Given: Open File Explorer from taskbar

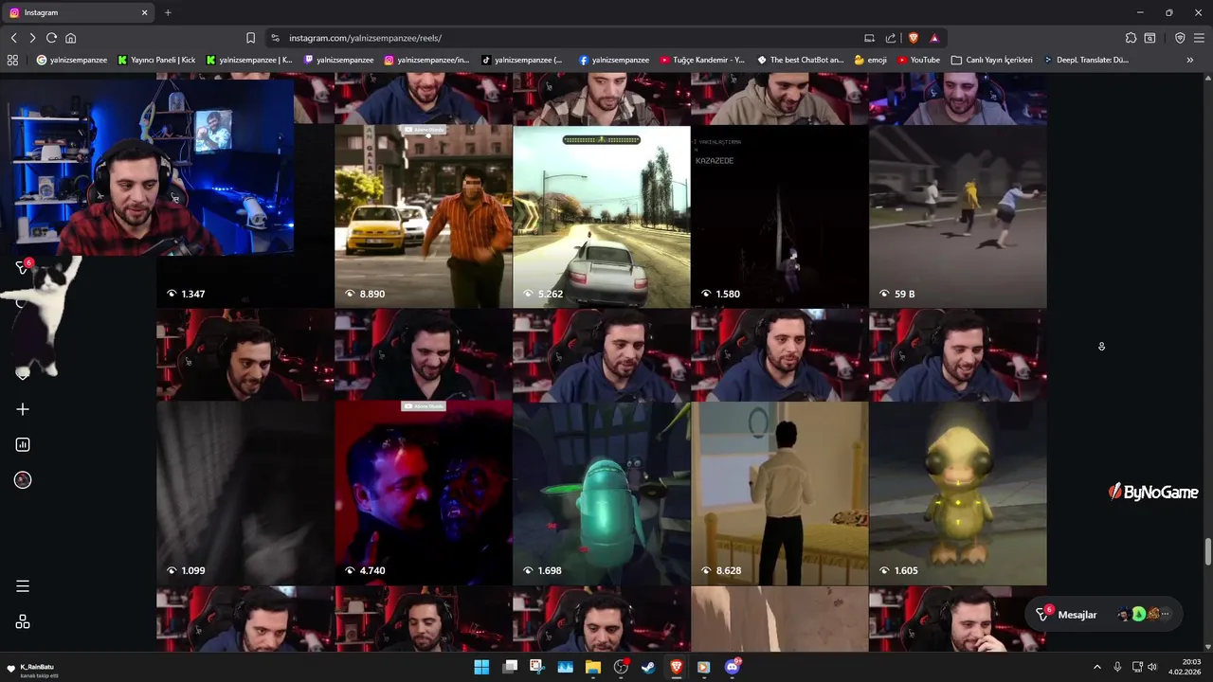Looking at the screenshot, I should coord(593,667).
